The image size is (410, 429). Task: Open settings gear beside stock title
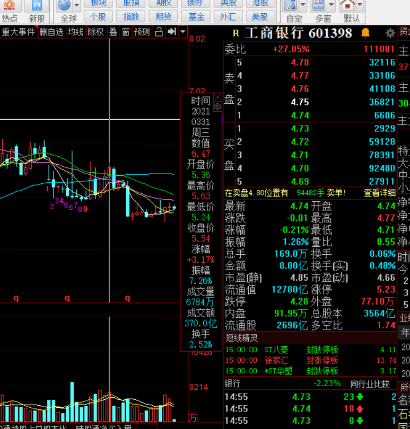[390, 33]
